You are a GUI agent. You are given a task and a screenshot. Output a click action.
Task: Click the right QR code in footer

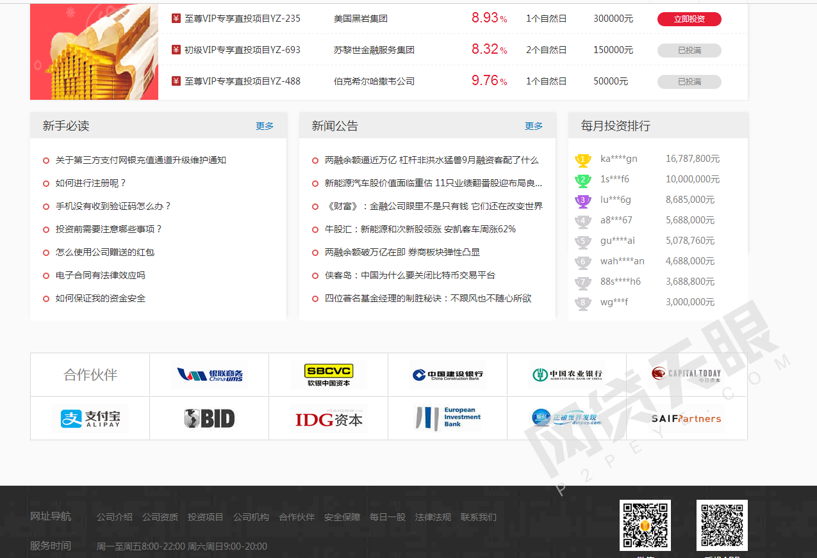pos(722,525)
